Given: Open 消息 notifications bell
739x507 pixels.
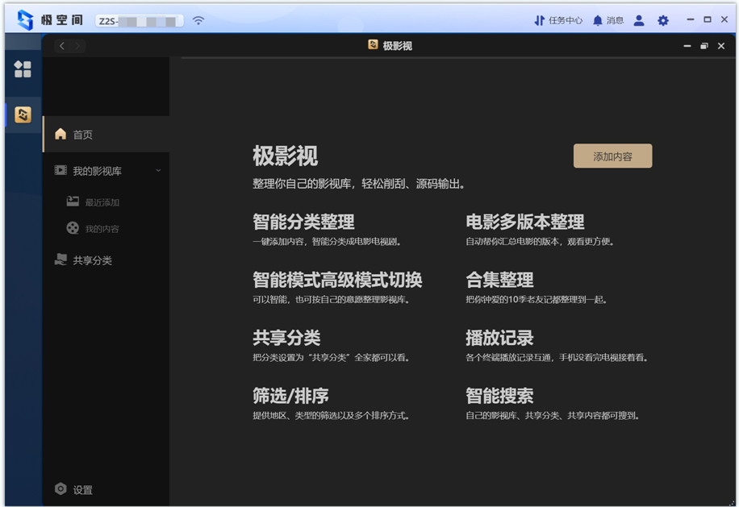Looking at the screenshot, I should point(608,20).
